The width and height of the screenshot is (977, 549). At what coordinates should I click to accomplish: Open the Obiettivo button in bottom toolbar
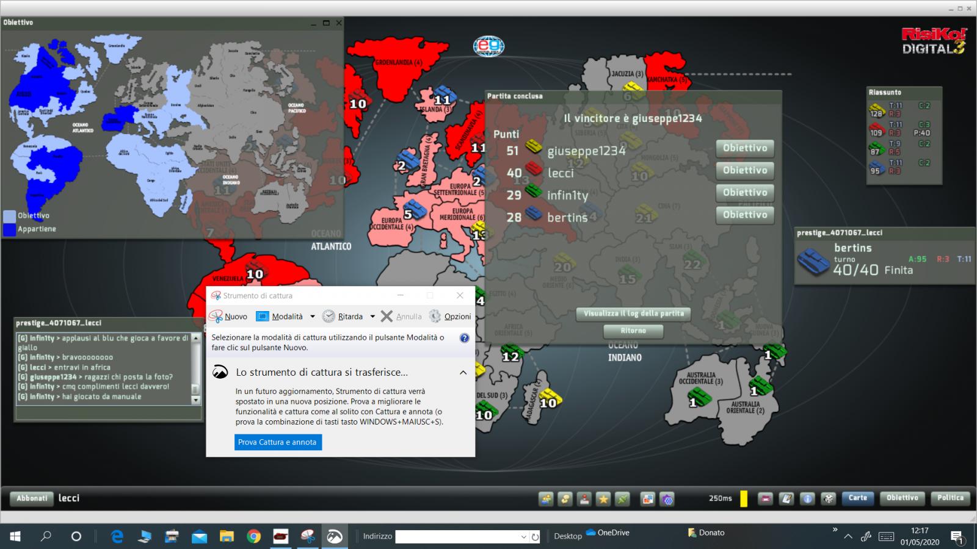coord(902,498)
